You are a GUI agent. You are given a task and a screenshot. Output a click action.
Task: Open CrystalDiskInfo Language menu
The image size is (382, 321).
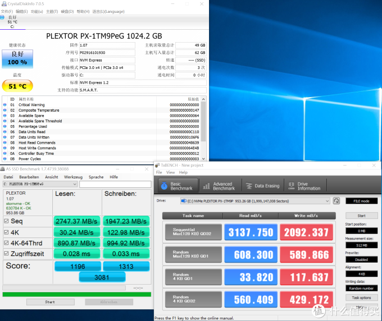pyautogui.click(x=108, y=12)
